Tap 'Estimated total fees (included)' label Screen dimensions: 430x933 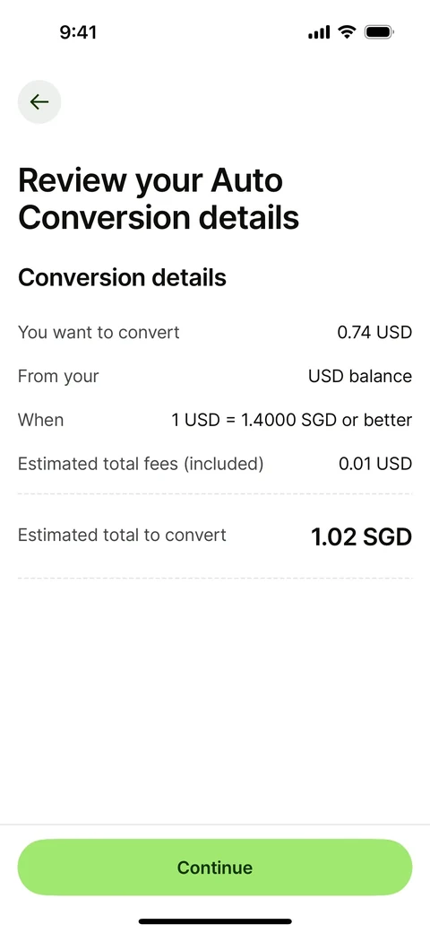141,464
